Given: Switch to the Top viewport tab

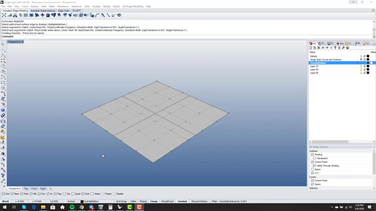Looking at the screenshot, I should (x=26, y=189).
